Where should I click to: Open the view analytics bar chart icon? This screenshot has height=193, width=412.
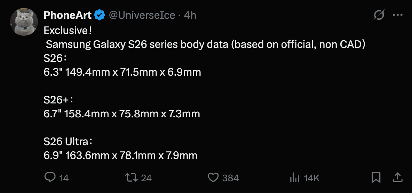coord(294,178)
